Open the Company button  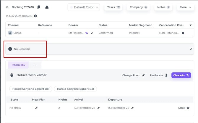point(138,7)
